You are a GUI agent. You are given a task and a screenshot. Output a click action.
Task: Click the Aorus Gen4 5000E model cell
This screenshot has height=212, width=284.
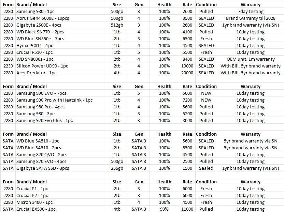point(61,18)
